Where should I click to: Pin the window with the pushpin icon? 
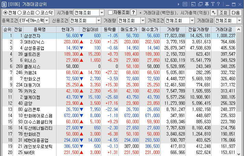pyautogui.click(x=207, y=4)
